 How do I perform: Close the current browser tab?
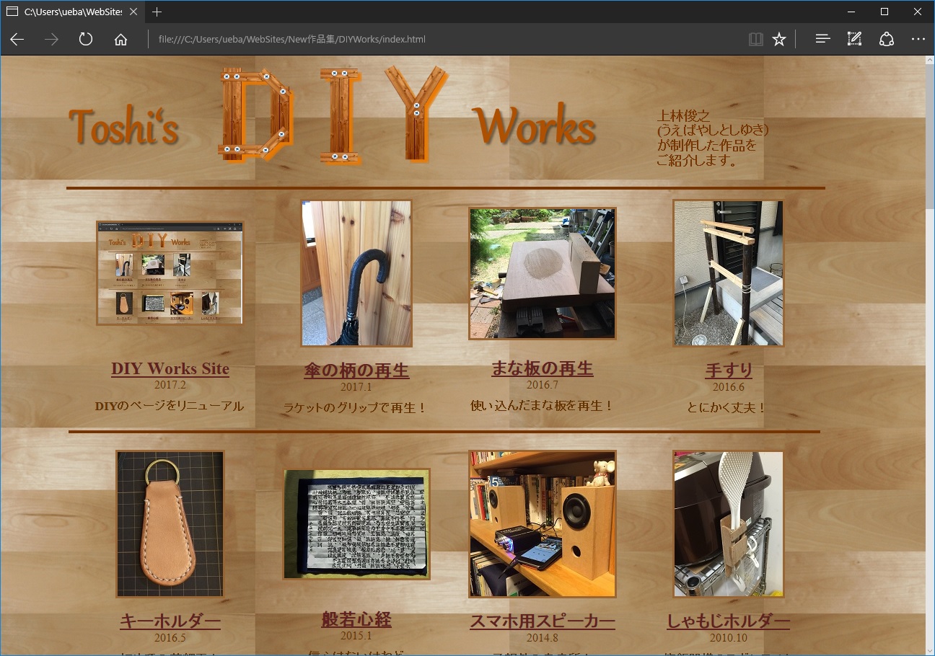pos(133,12)
